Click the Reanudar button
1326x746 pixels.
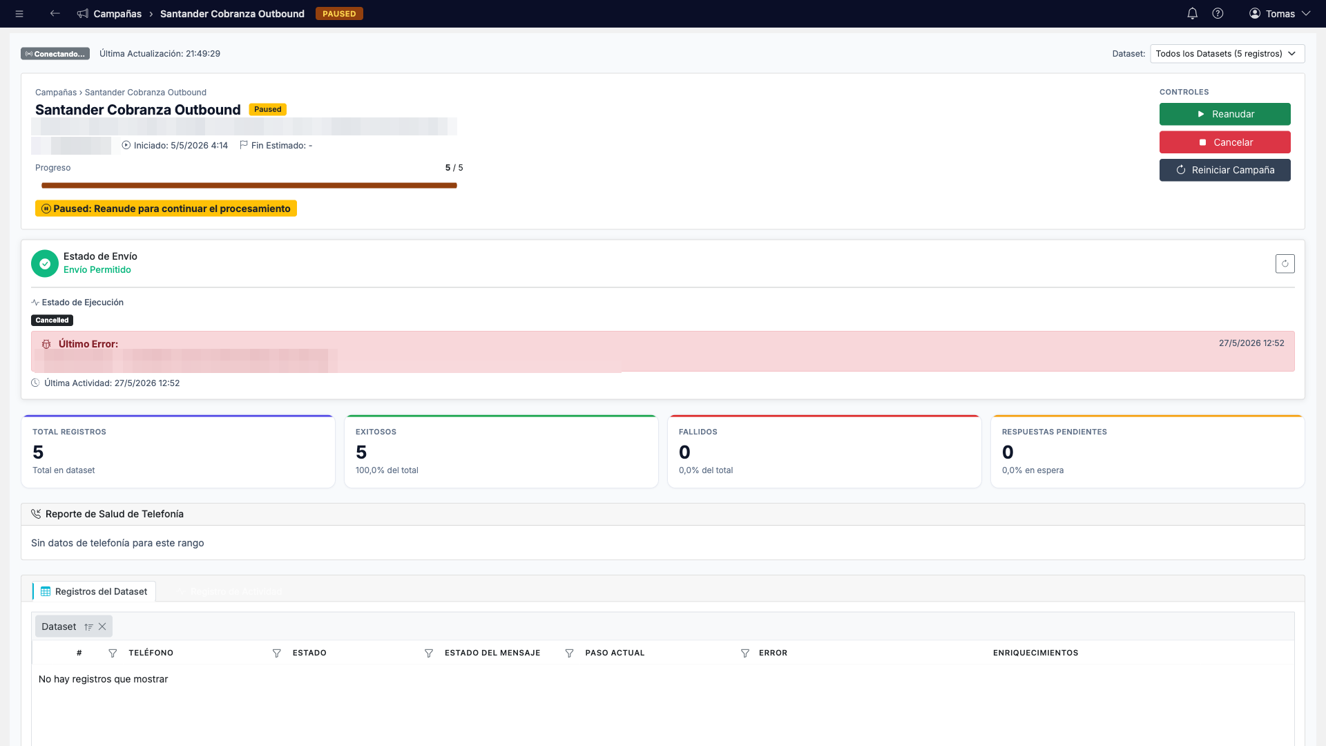[1224, 114]
